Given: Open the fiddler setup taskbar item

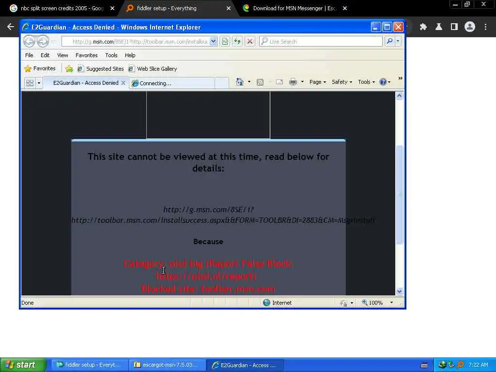Looking at the screenshot, I should click(x=90, y=365).
